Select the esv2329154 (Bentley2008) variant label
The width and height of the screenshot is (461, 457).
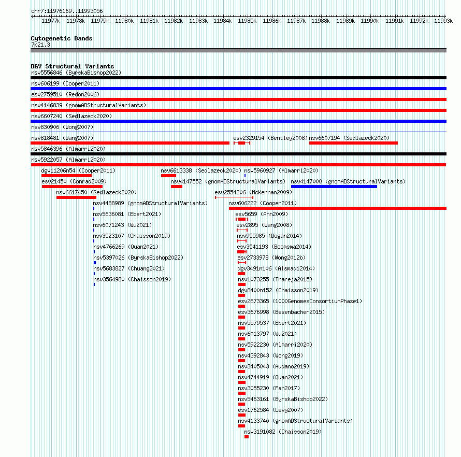[x=270, y=138]
